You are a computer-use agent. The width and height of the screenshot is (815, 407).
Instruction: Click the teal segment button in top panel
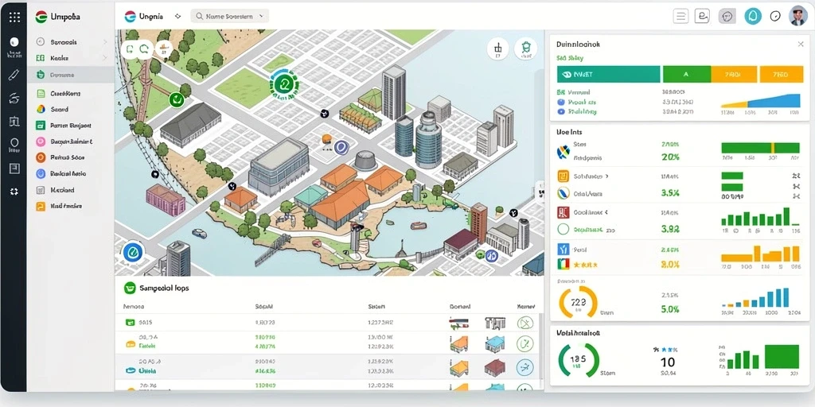tap(609, 74)
